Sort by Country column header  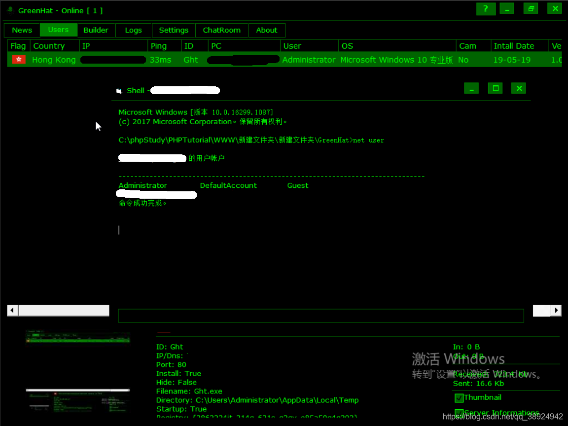point(54,46)
